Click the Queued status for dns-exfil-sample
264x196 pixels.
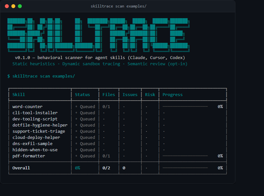(x=85, y=144)
